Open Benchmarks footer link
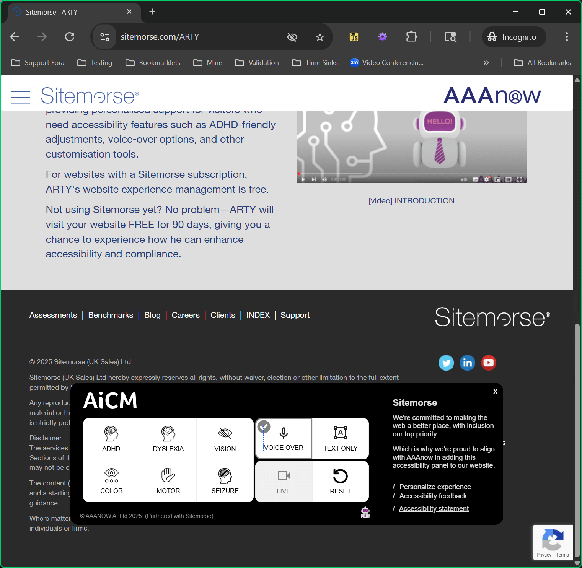Viewport: 582px width, 568px height. point(111,315)
